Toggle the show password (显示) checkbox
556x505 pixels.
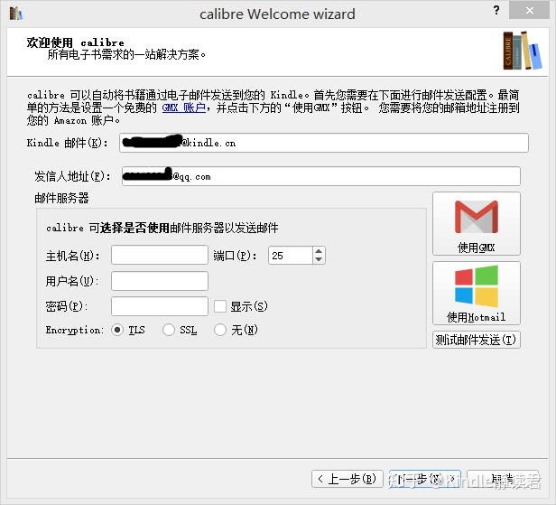pos(220,306)
